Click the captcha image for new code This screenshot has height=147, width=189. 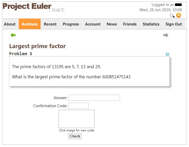(x=77, y=119)
